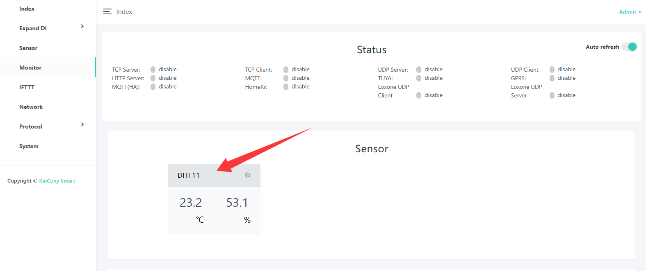Click the DHT11 sensor card header
646x271 pixels.
214,175
